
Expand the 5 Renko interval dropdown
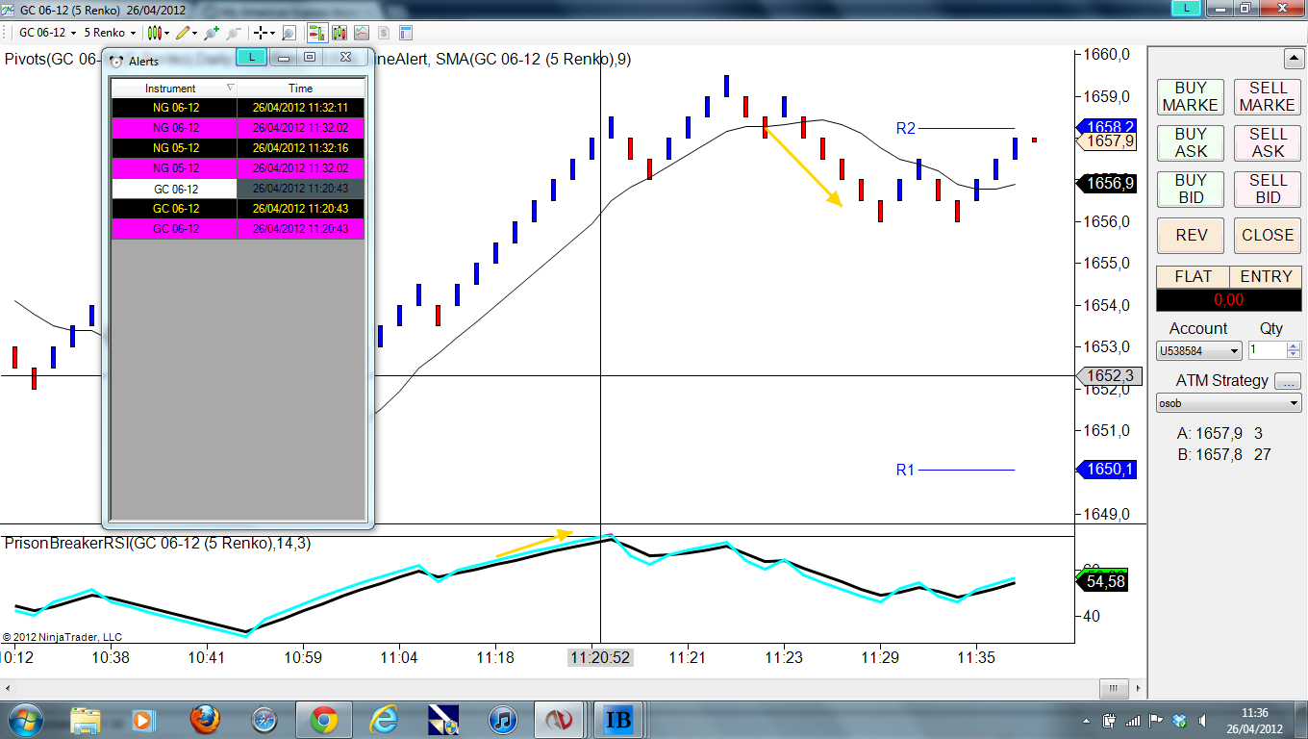click(111, 33)
